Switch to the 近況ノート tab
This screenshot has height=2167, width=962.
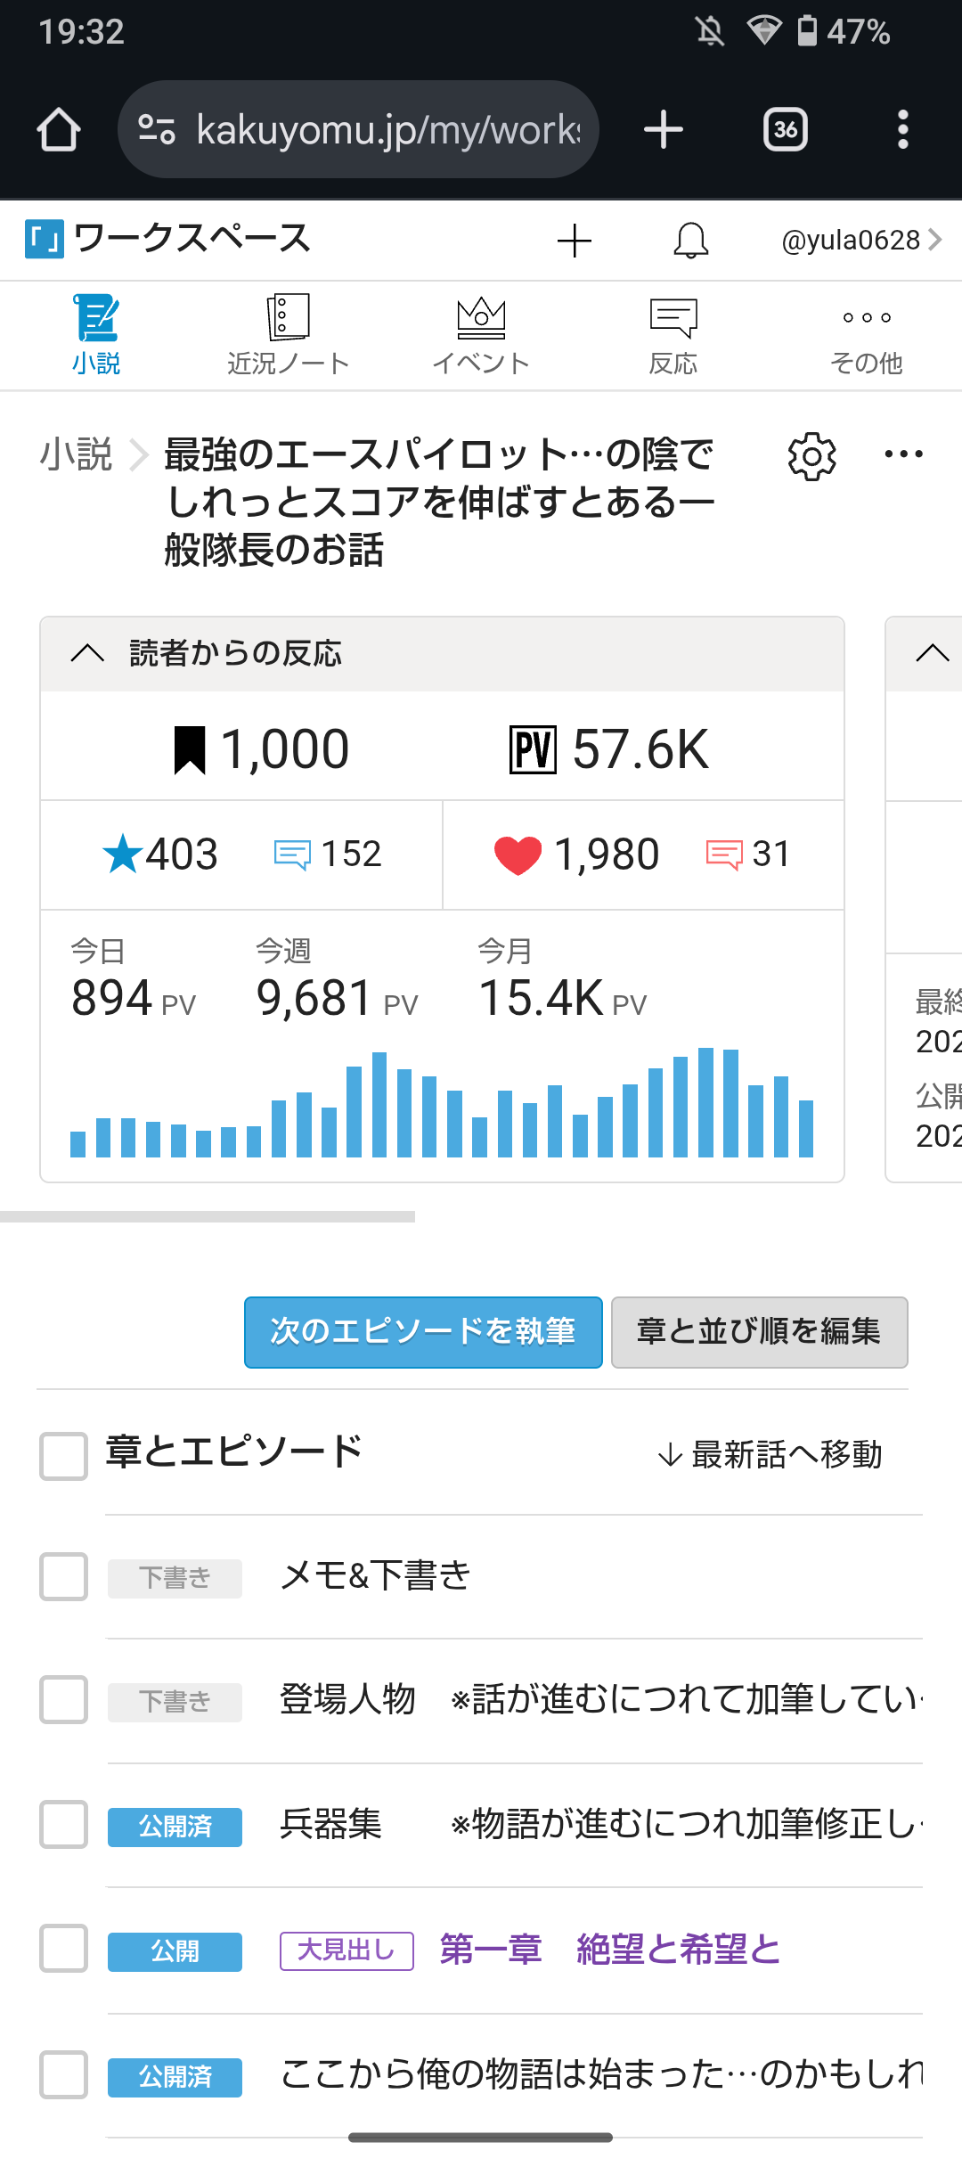[x=288, y=335]
